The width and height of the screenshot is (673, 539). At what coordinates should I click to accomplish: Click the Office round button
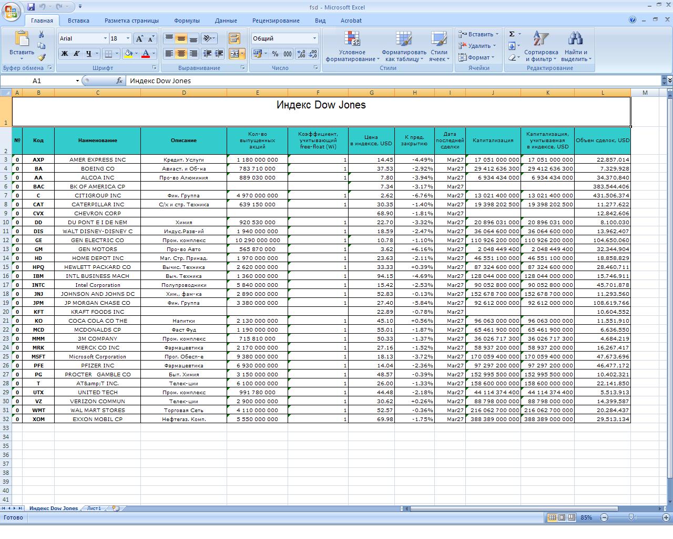pos(11,11)
